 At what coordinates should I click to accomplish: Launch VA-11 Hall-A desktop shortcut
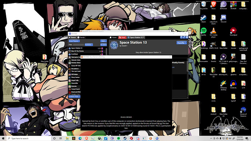tap(223, 59)
